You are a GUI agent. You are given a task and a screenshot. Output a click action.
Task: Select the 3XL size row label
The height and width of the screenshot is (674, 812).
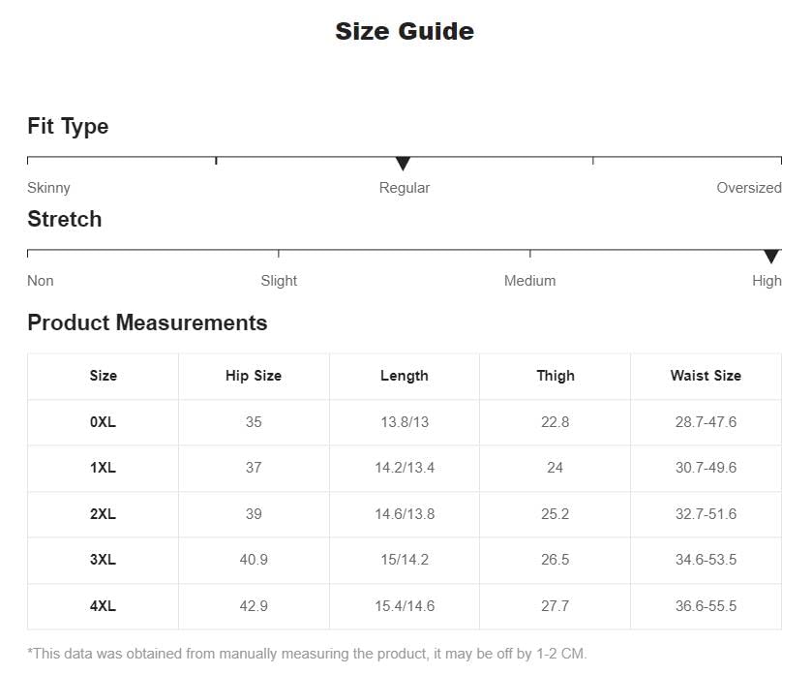103,560
